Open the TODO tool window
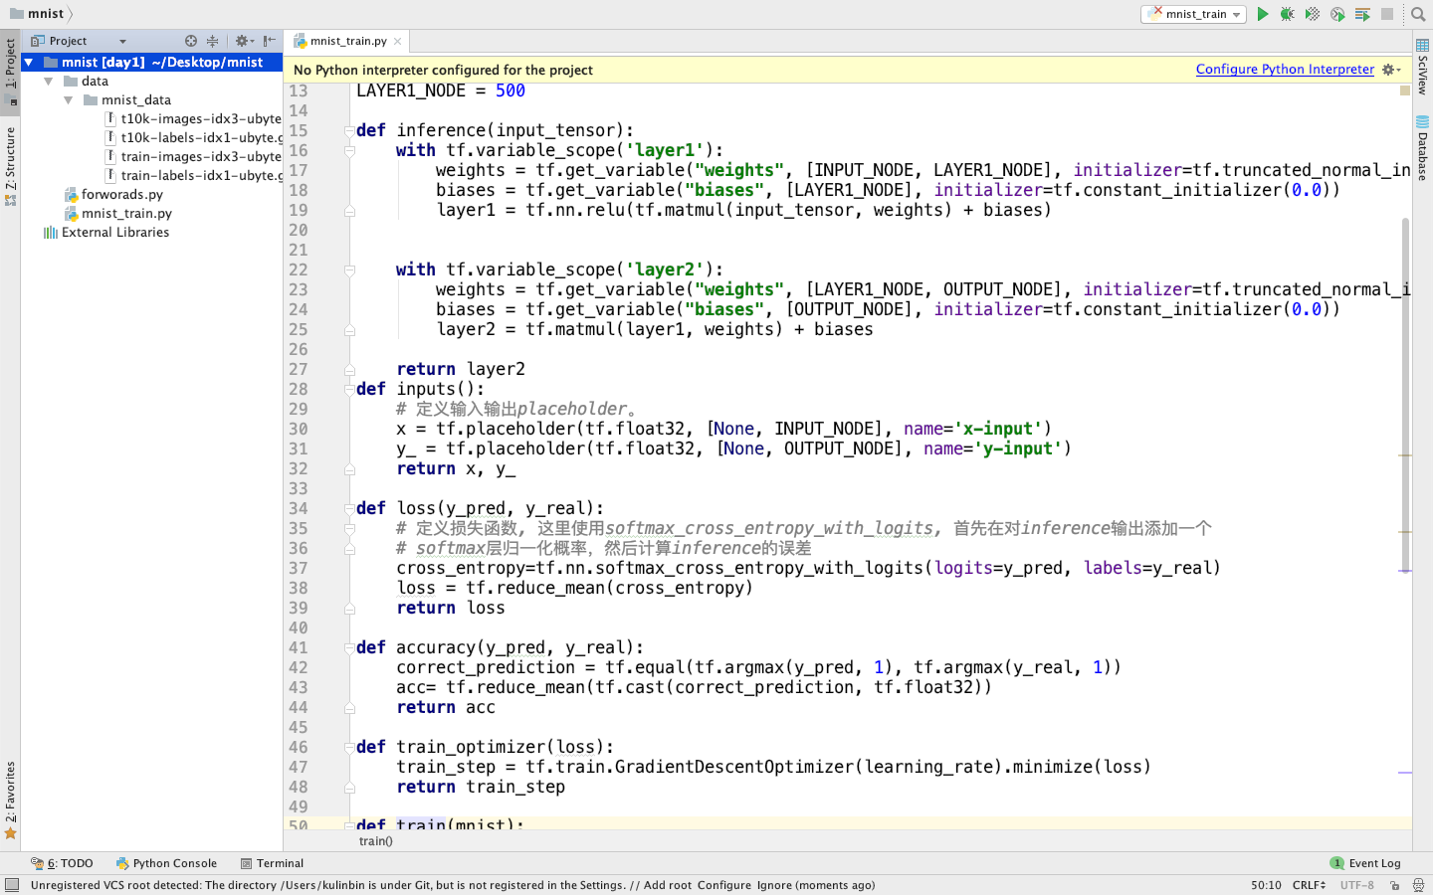 coord(62,863)
